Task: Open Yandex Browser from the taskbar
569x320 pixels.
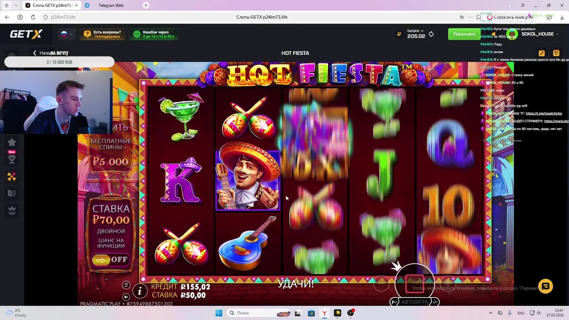Action: pyautogui.click(x=324, y=313)
